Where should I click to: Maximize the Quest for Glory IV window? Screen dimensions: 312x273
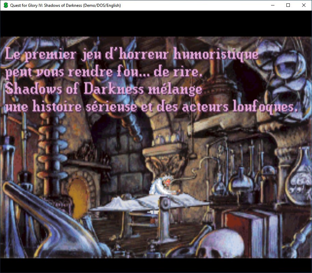tap(288, 5)
